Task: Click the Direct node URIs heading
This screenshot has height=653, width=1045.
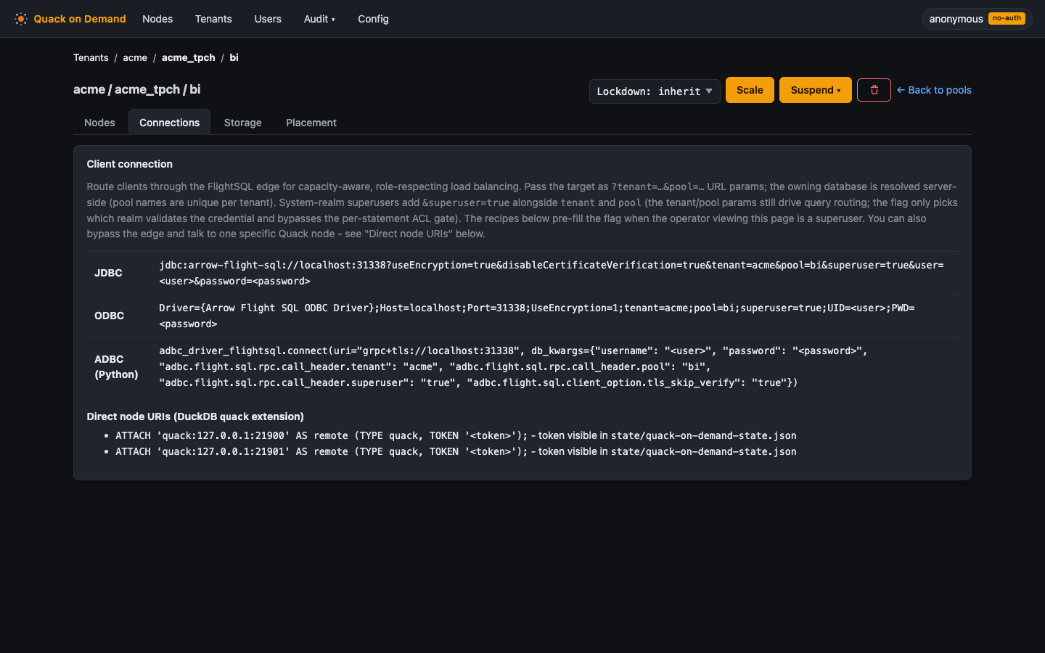Action: point(195,416)
